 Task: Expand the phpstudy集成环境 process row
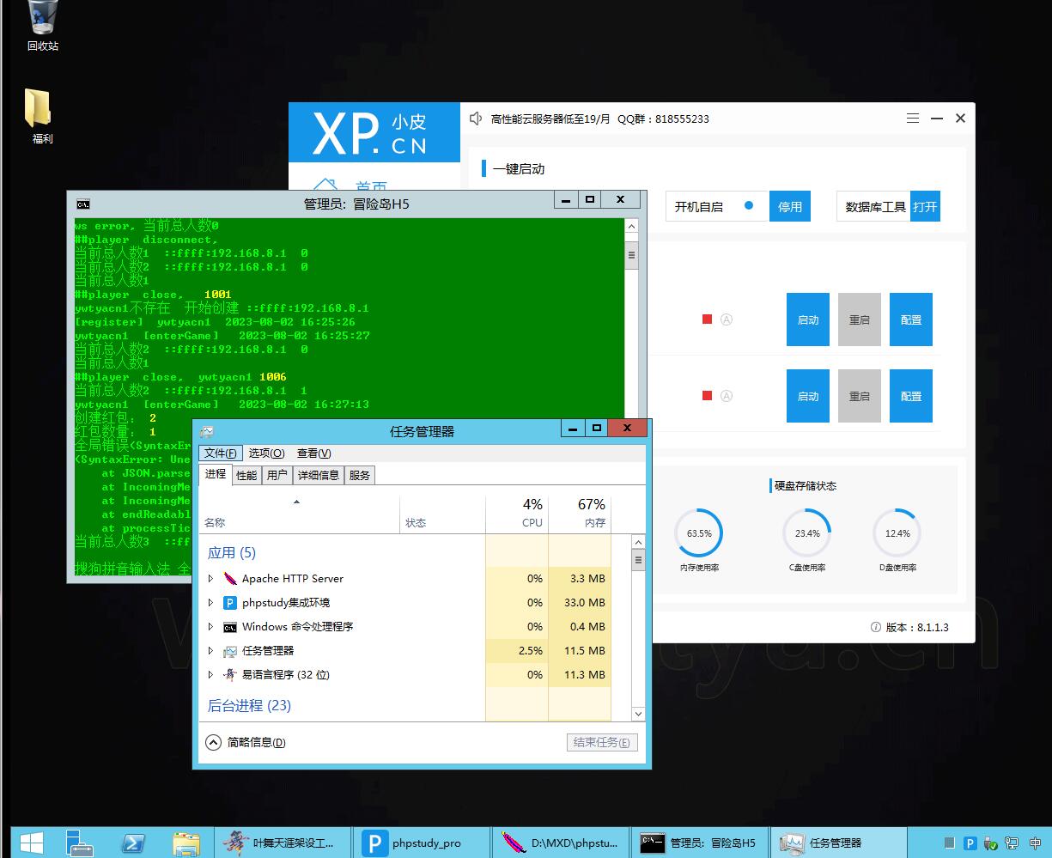coord(210,603)
